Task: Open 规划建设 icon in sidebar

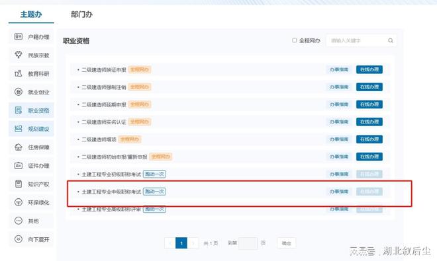Action: pyautogui.click(x=19, y=129)
